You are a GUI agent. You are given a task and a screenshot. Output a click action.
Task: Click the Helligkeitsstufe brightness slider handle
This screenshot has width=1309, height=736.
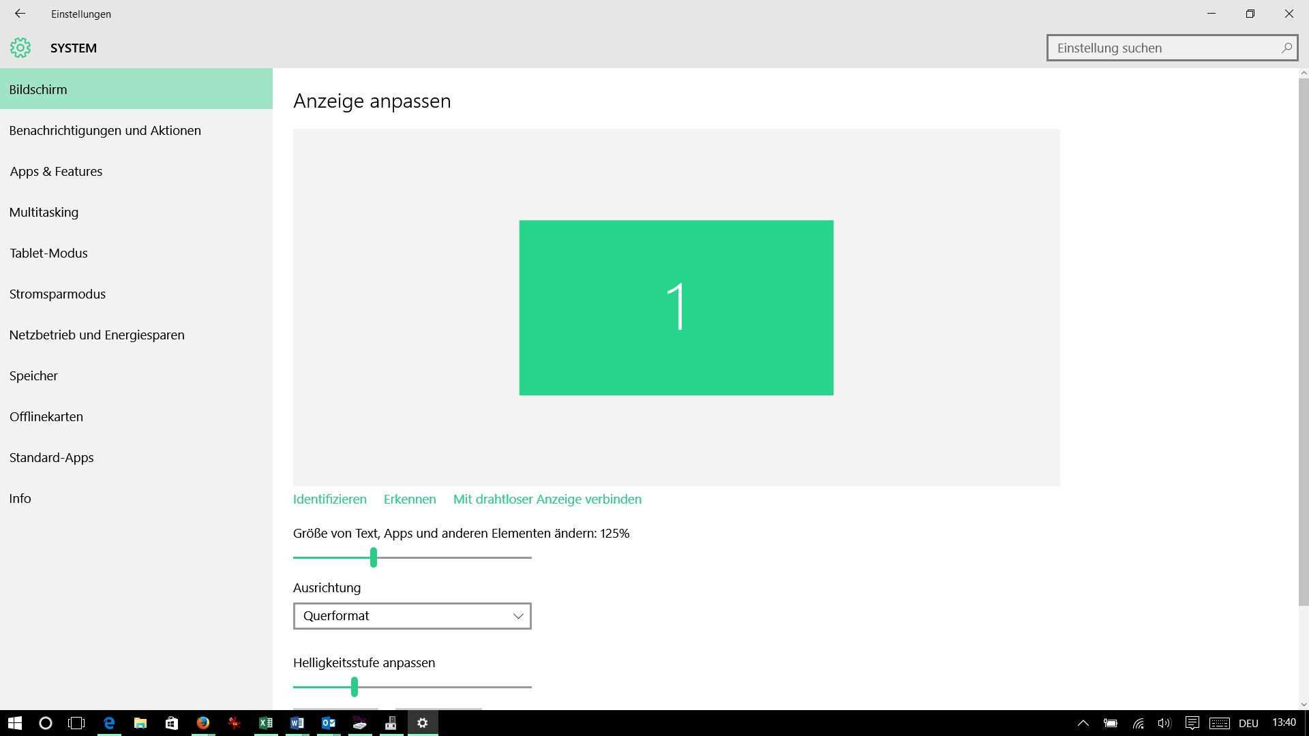coord(355,687)
